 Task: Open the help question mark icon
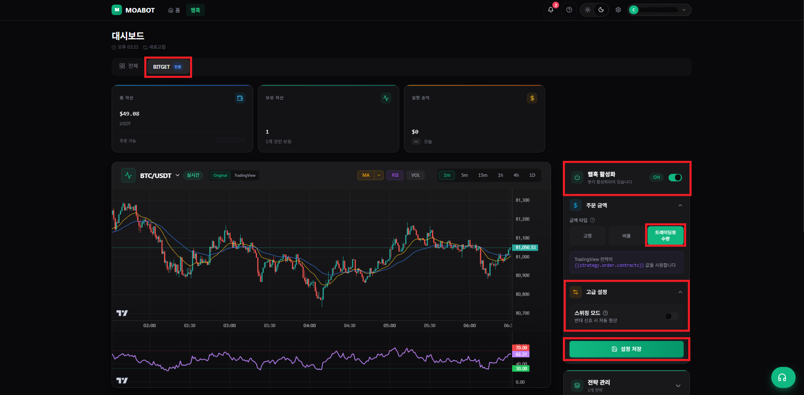coord(569,10)
